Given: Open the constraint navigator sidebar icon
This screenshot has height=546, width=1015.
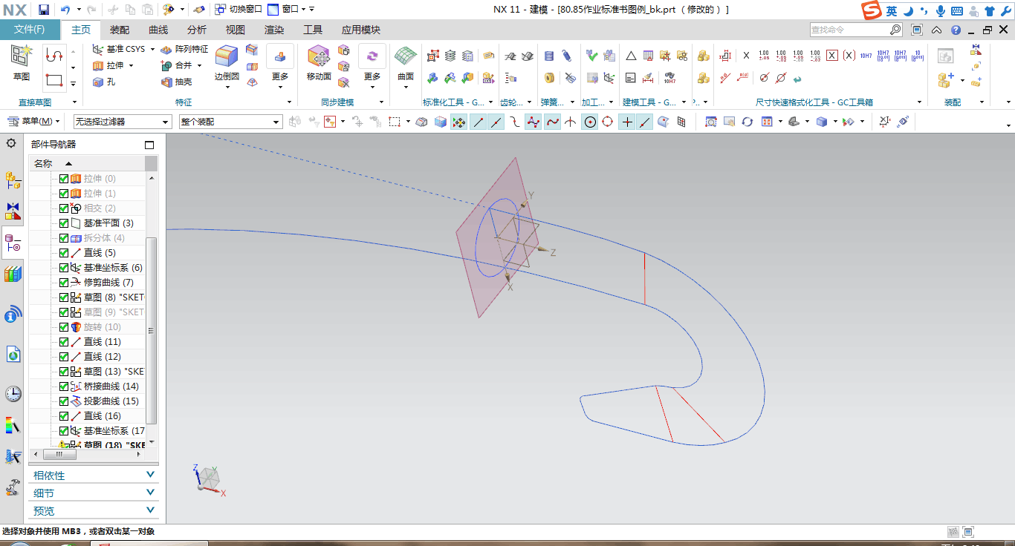Looking at the screenshot, I should tap(13, 211).
